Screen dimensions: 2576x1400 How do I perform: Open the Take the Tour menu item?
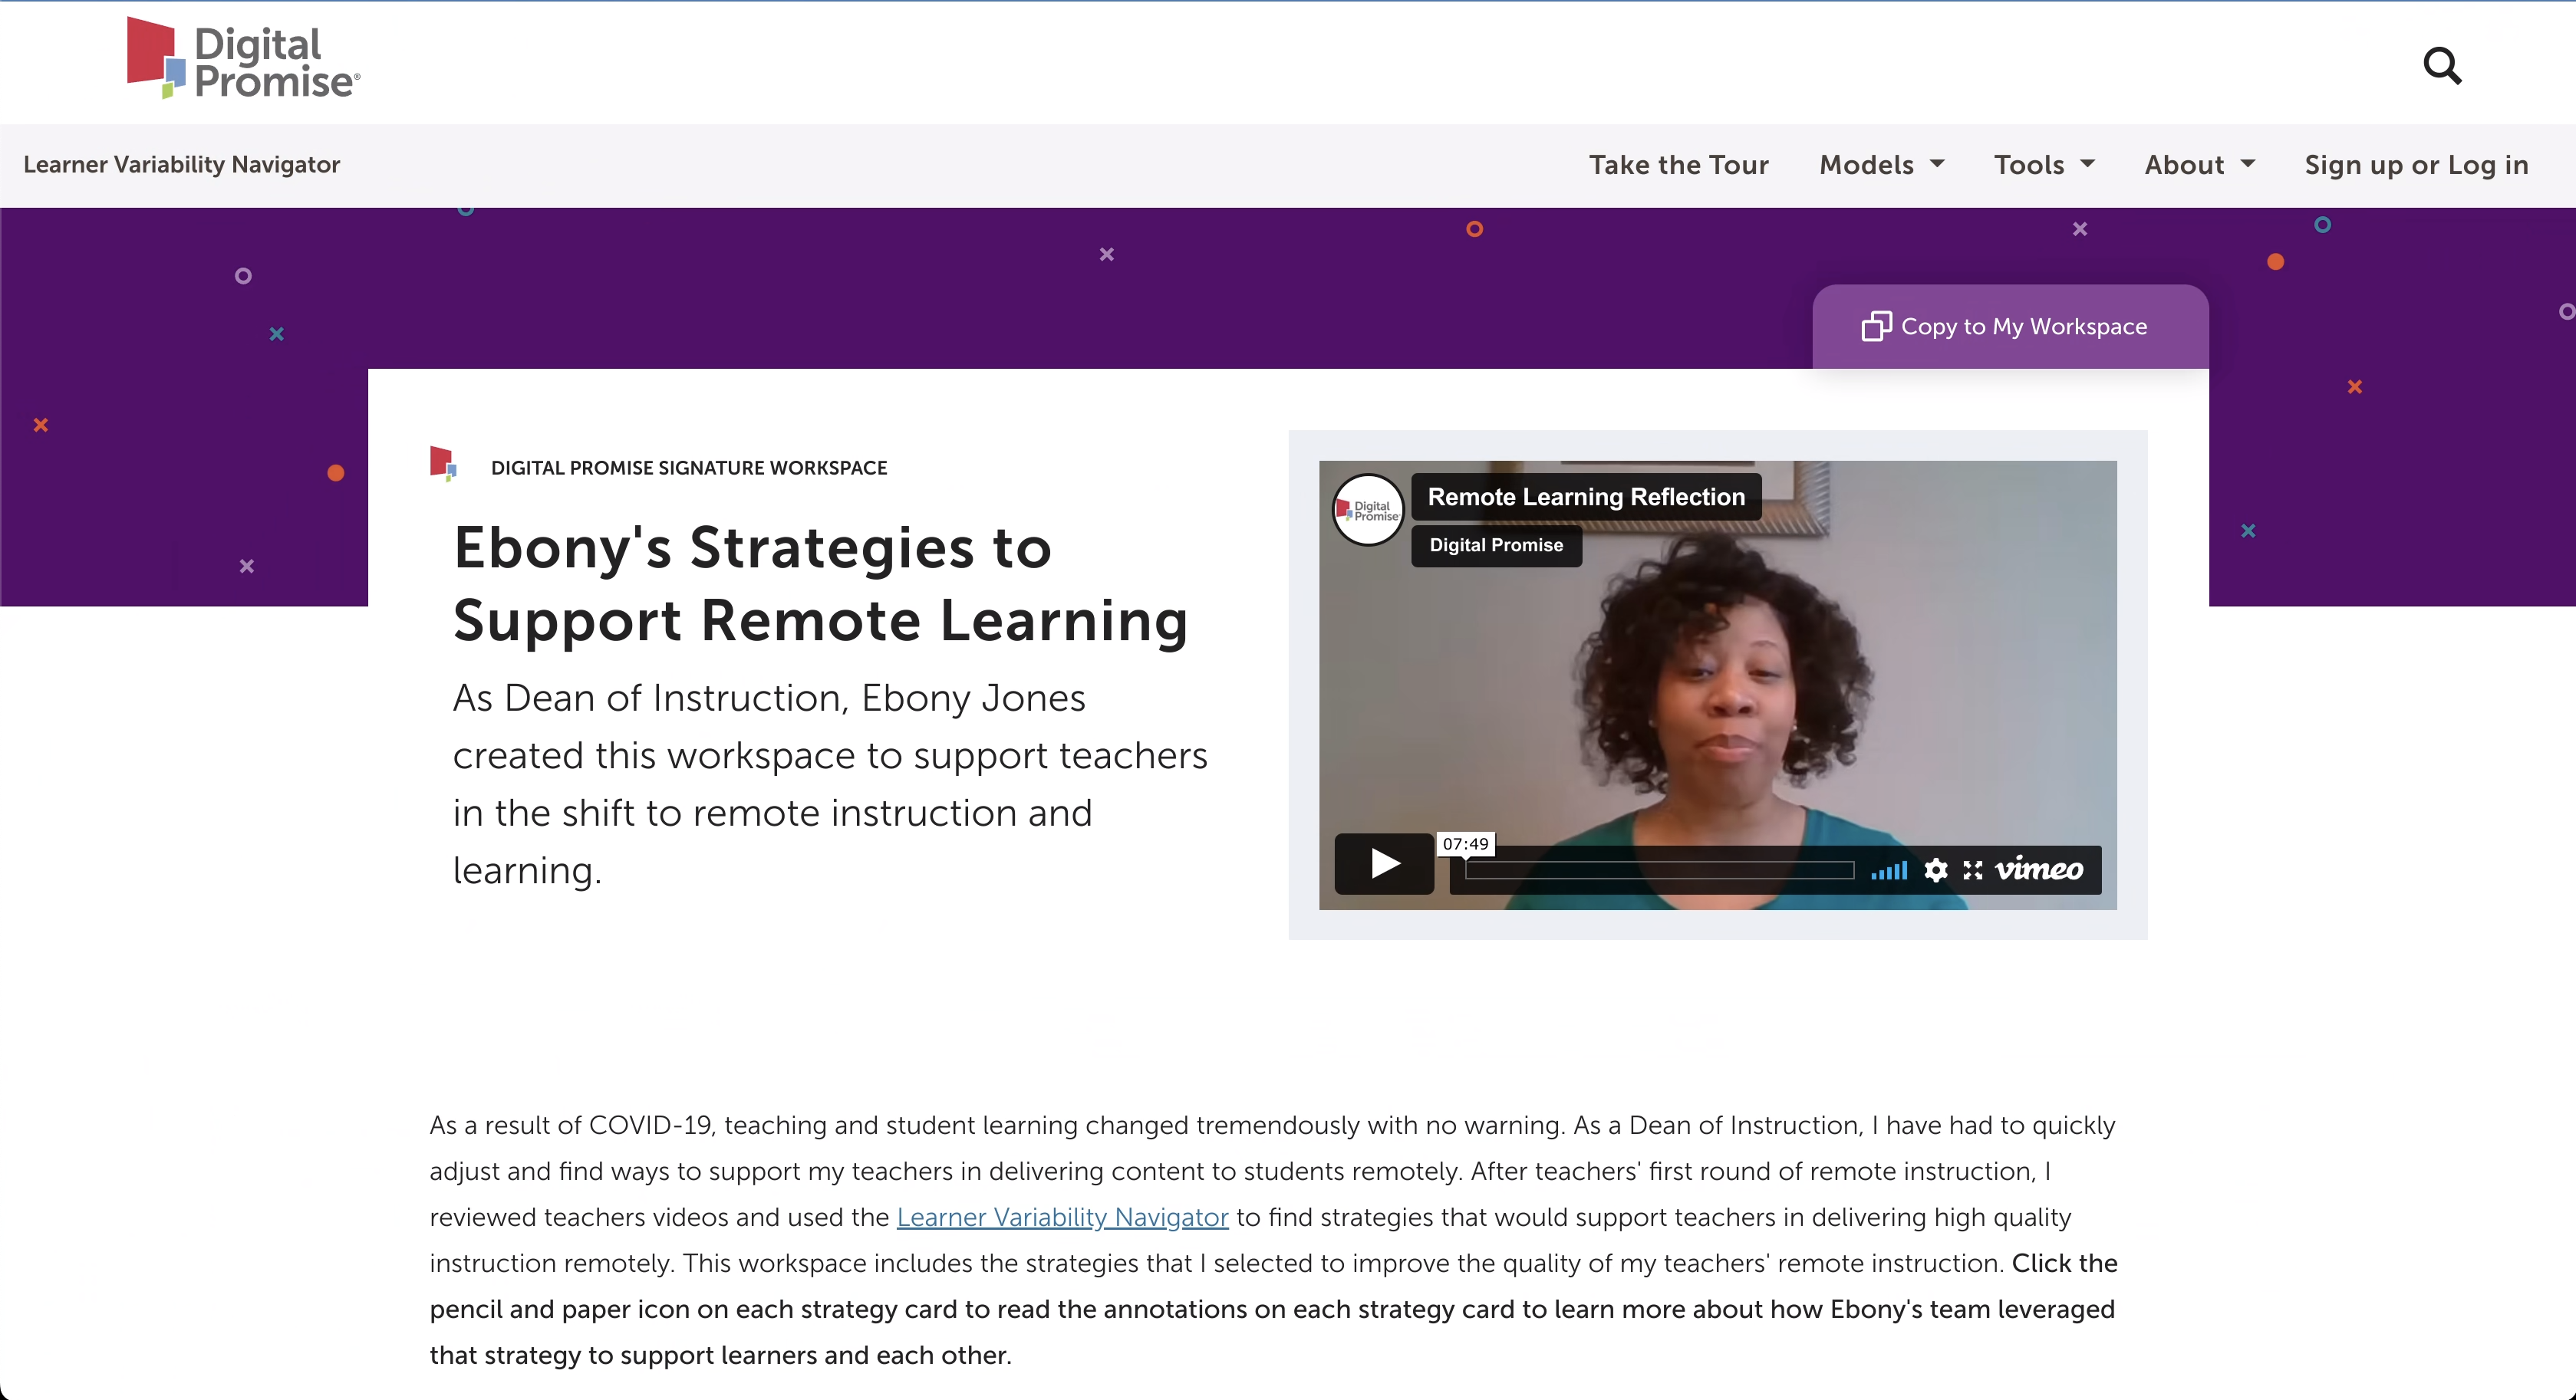(x=1679, y=165)
